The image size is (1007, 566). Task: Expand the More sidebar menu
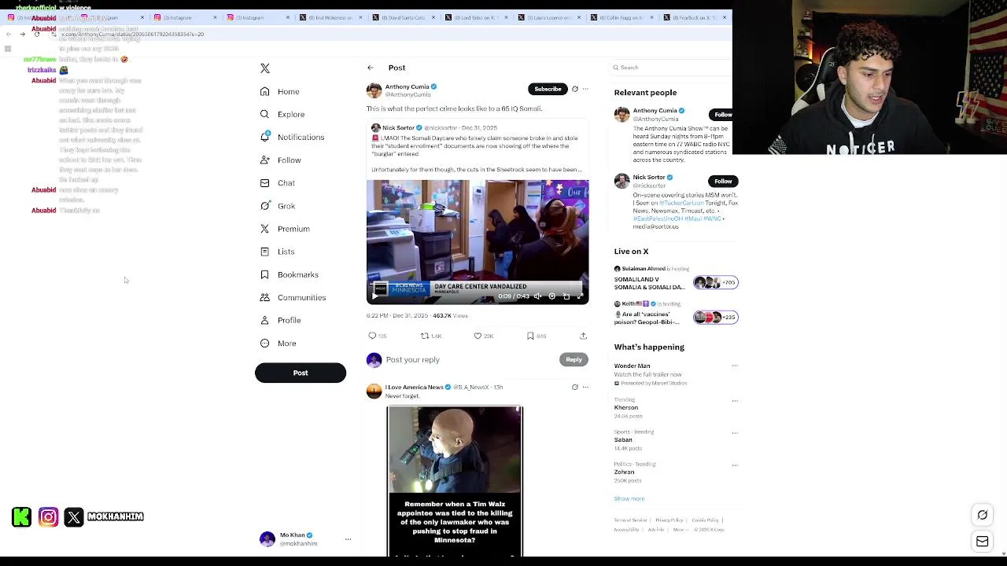(x=278, y=344)
